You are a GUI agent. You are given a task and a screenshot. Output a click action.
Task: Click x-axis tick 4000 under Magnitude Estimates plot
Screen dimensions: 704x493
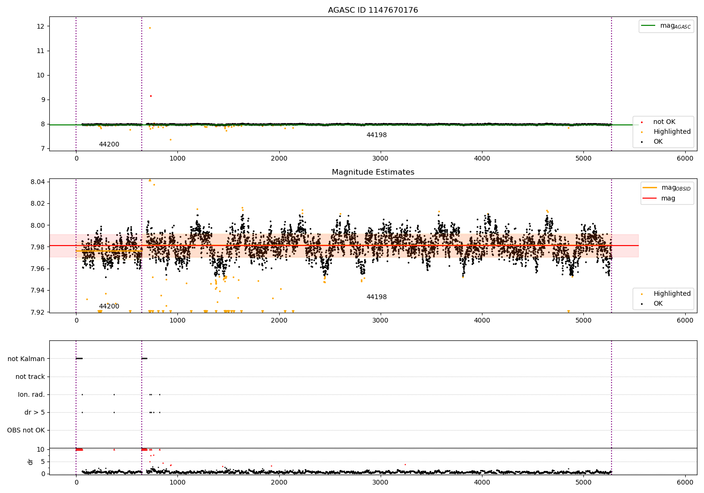[x=482, y=321]
